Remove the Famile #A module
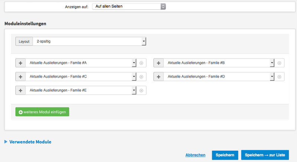 tap(141, 63)
